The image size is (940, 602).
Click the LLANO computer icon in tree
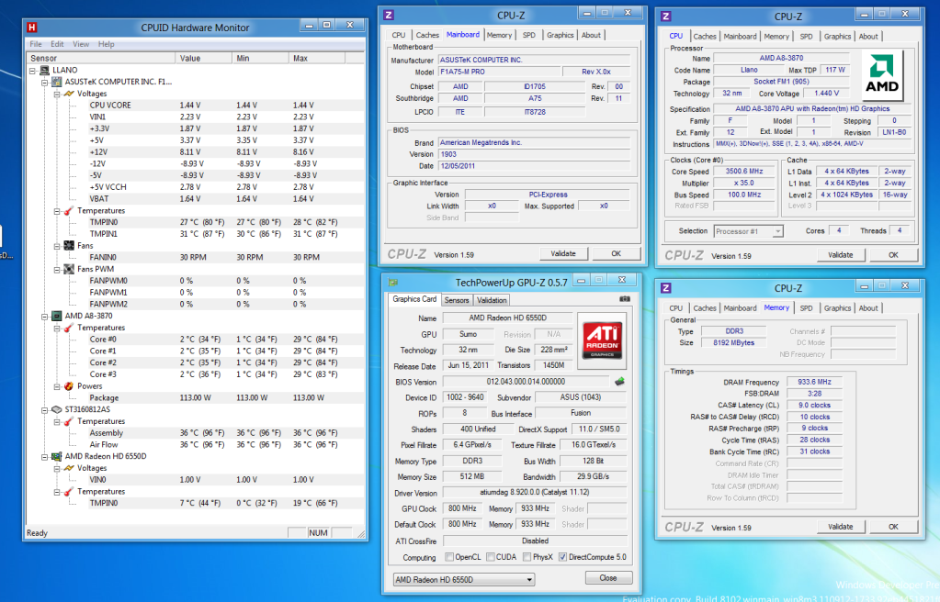coord(45,70)
